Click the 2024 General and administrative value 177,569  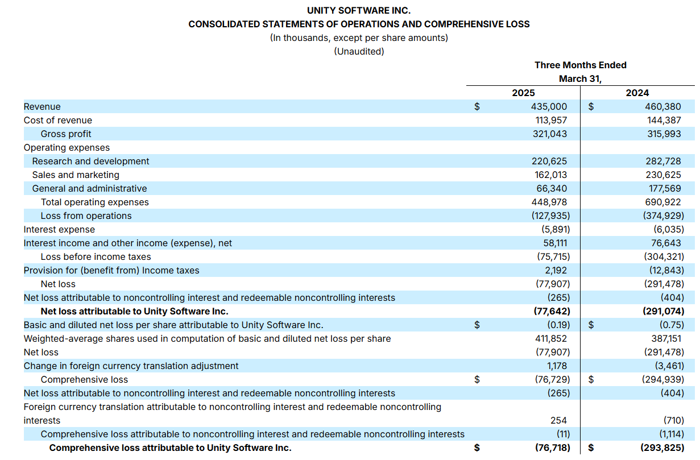[663, 188]
